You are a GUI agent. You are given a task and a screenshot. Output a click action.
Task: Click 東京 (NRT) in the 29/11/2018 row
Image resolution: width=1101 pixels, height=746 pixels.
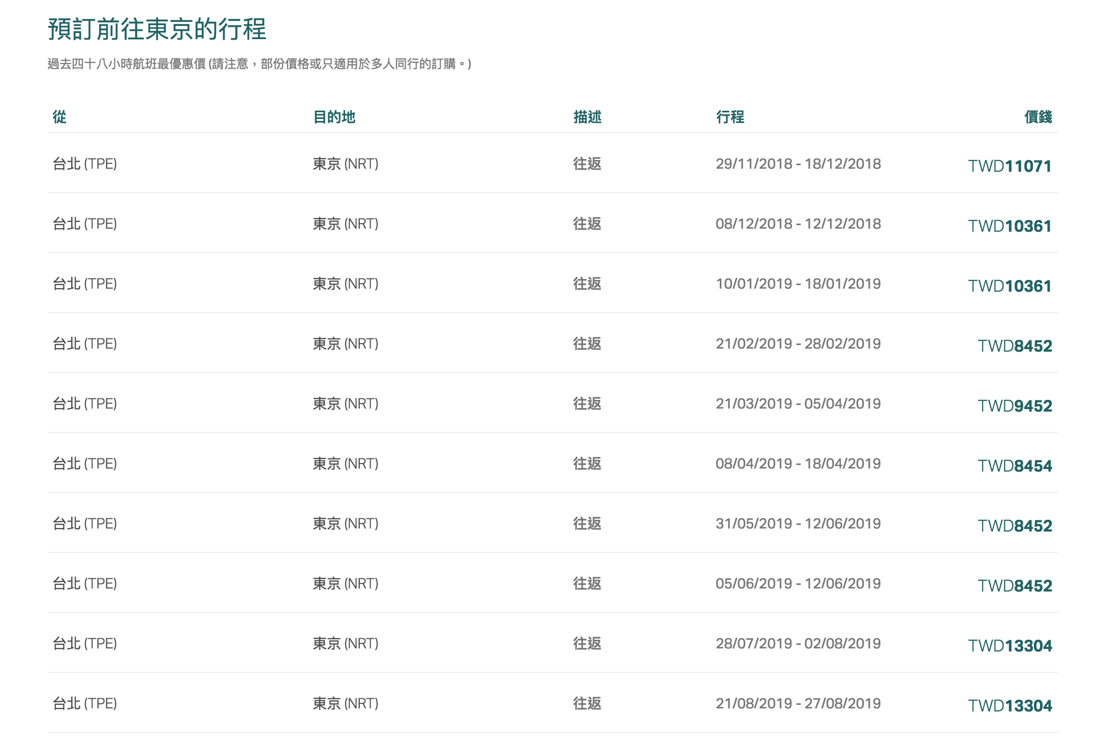346,164
